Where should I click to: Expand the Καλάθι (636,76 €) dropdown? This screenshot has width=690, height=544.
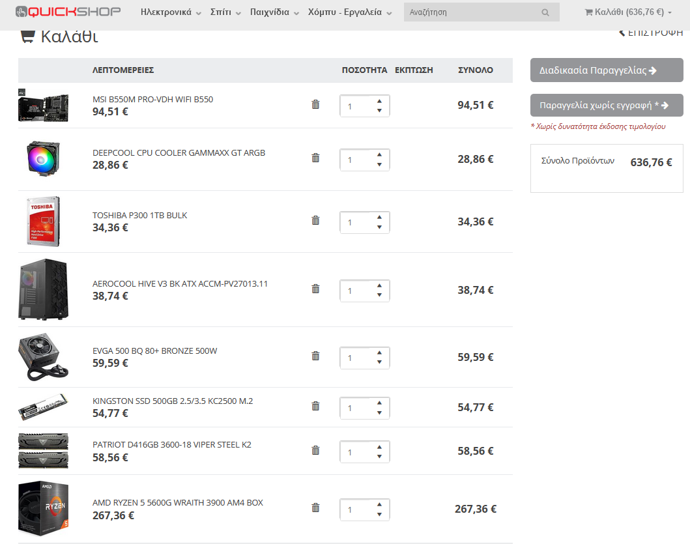(628, 12)
